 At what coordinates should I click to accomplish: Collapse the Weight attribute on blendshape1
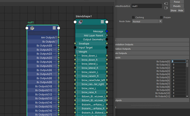77,52
